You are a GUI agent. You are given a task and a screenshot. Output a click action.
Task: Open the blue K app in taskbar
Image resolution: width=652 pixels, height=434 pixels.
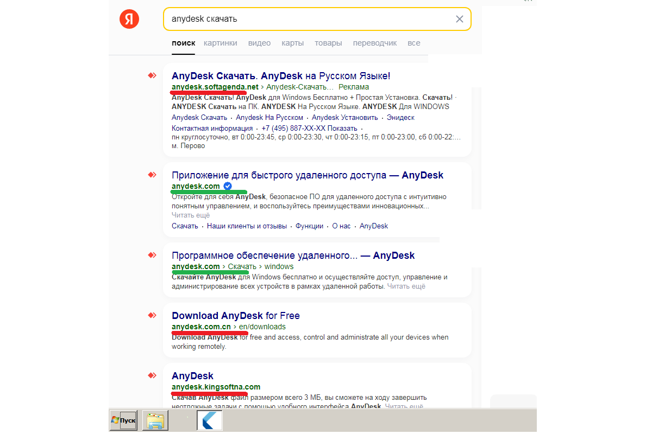coord(210,420)
